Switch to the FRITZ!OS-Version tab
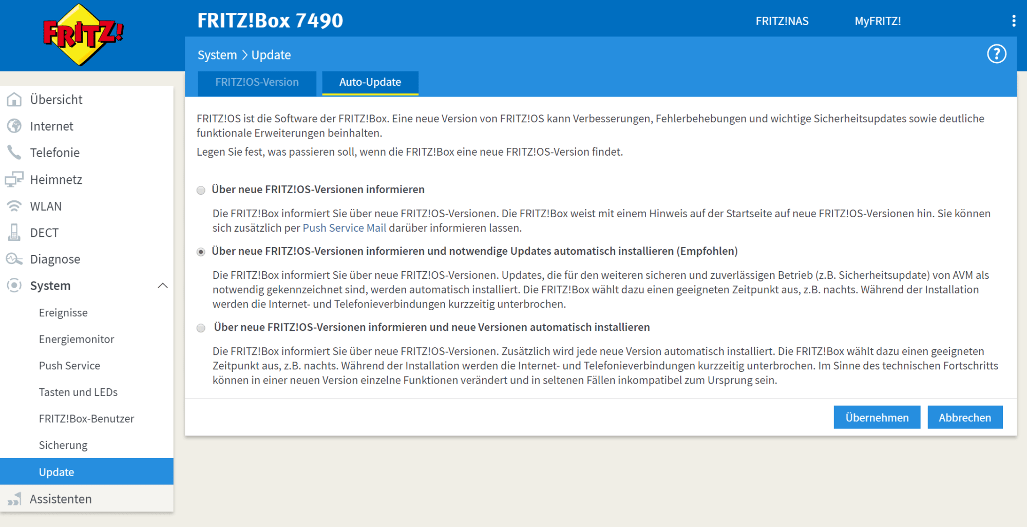This screenshot has height=527, width=1027. pyautogui.click(x=257, y=82)
